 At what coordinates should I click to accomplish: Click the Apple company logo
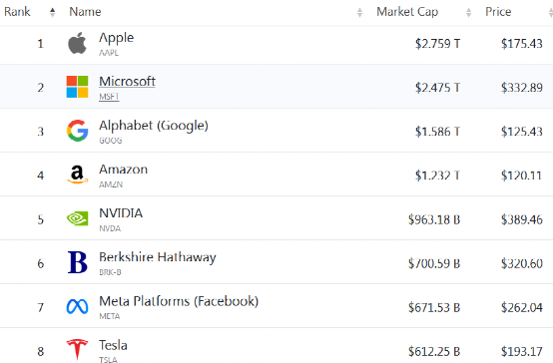(77, 43)
